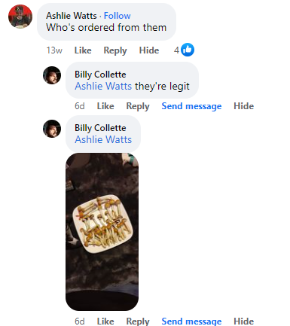
Task: Hide the 'they're legit' reply
Action: coord(244,106)
